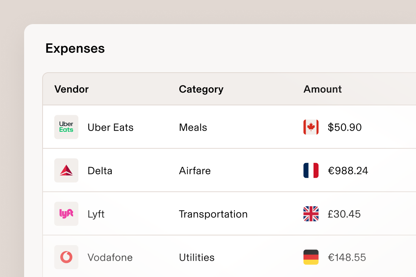Screen dimensions: 416x277
Task: Select the Vodafone logo icon
Action: [x=66, y=257]
